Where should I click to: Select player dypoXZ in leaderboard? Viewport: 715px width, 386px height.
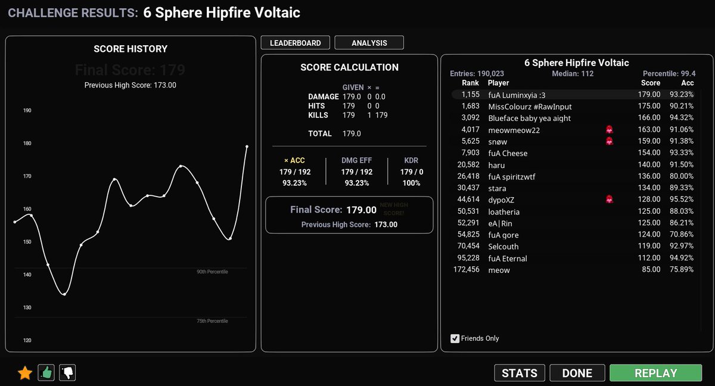click(502, 200)
